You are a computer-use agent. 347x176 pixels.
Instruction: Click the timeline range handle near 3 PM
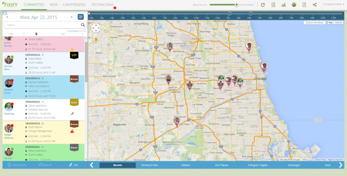click(250, 14)
